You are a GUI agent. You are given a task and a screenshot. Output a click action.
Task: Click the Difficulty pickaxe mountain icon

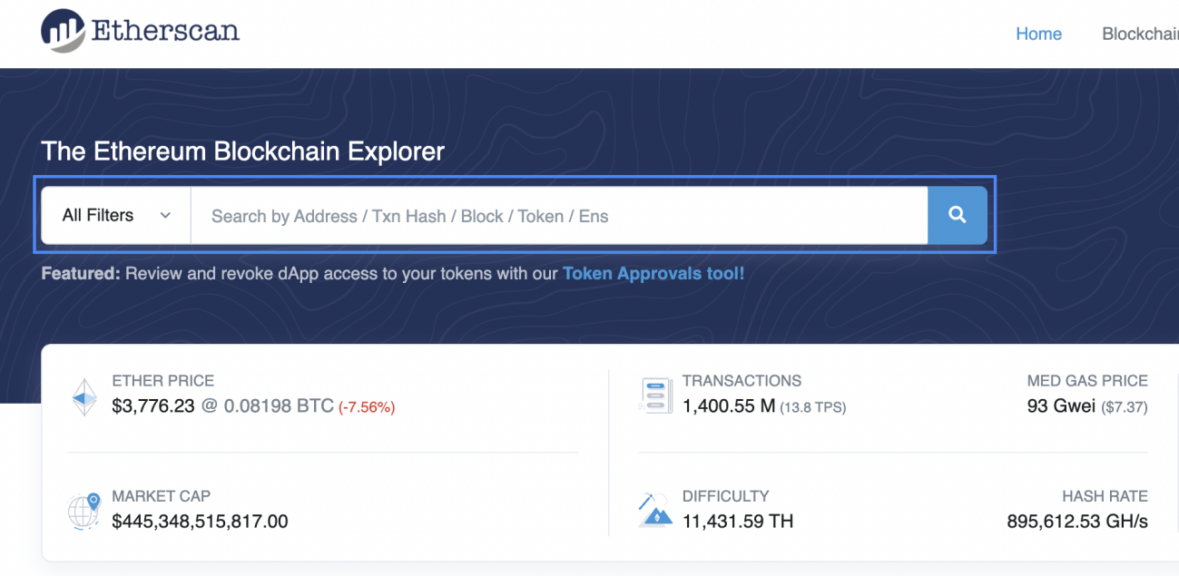click(x=655, y=511)
